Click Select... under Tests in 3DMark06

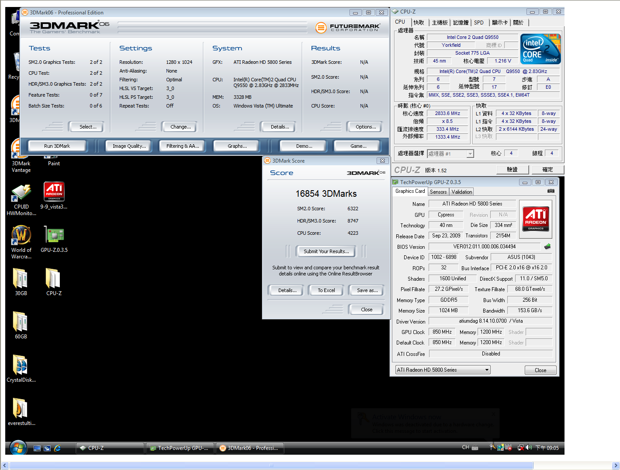(x=86, y=127)
